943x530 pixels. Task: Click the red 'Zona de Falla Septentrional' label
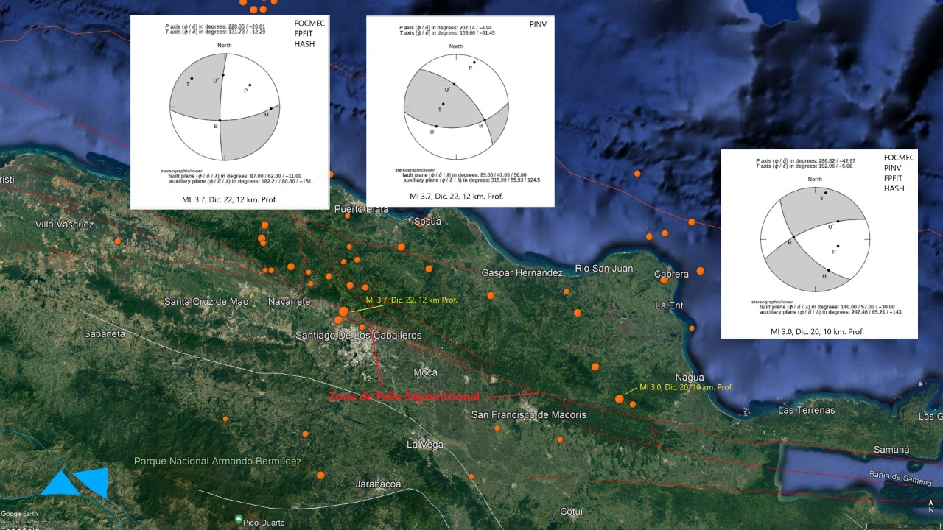tap(404, 397)
